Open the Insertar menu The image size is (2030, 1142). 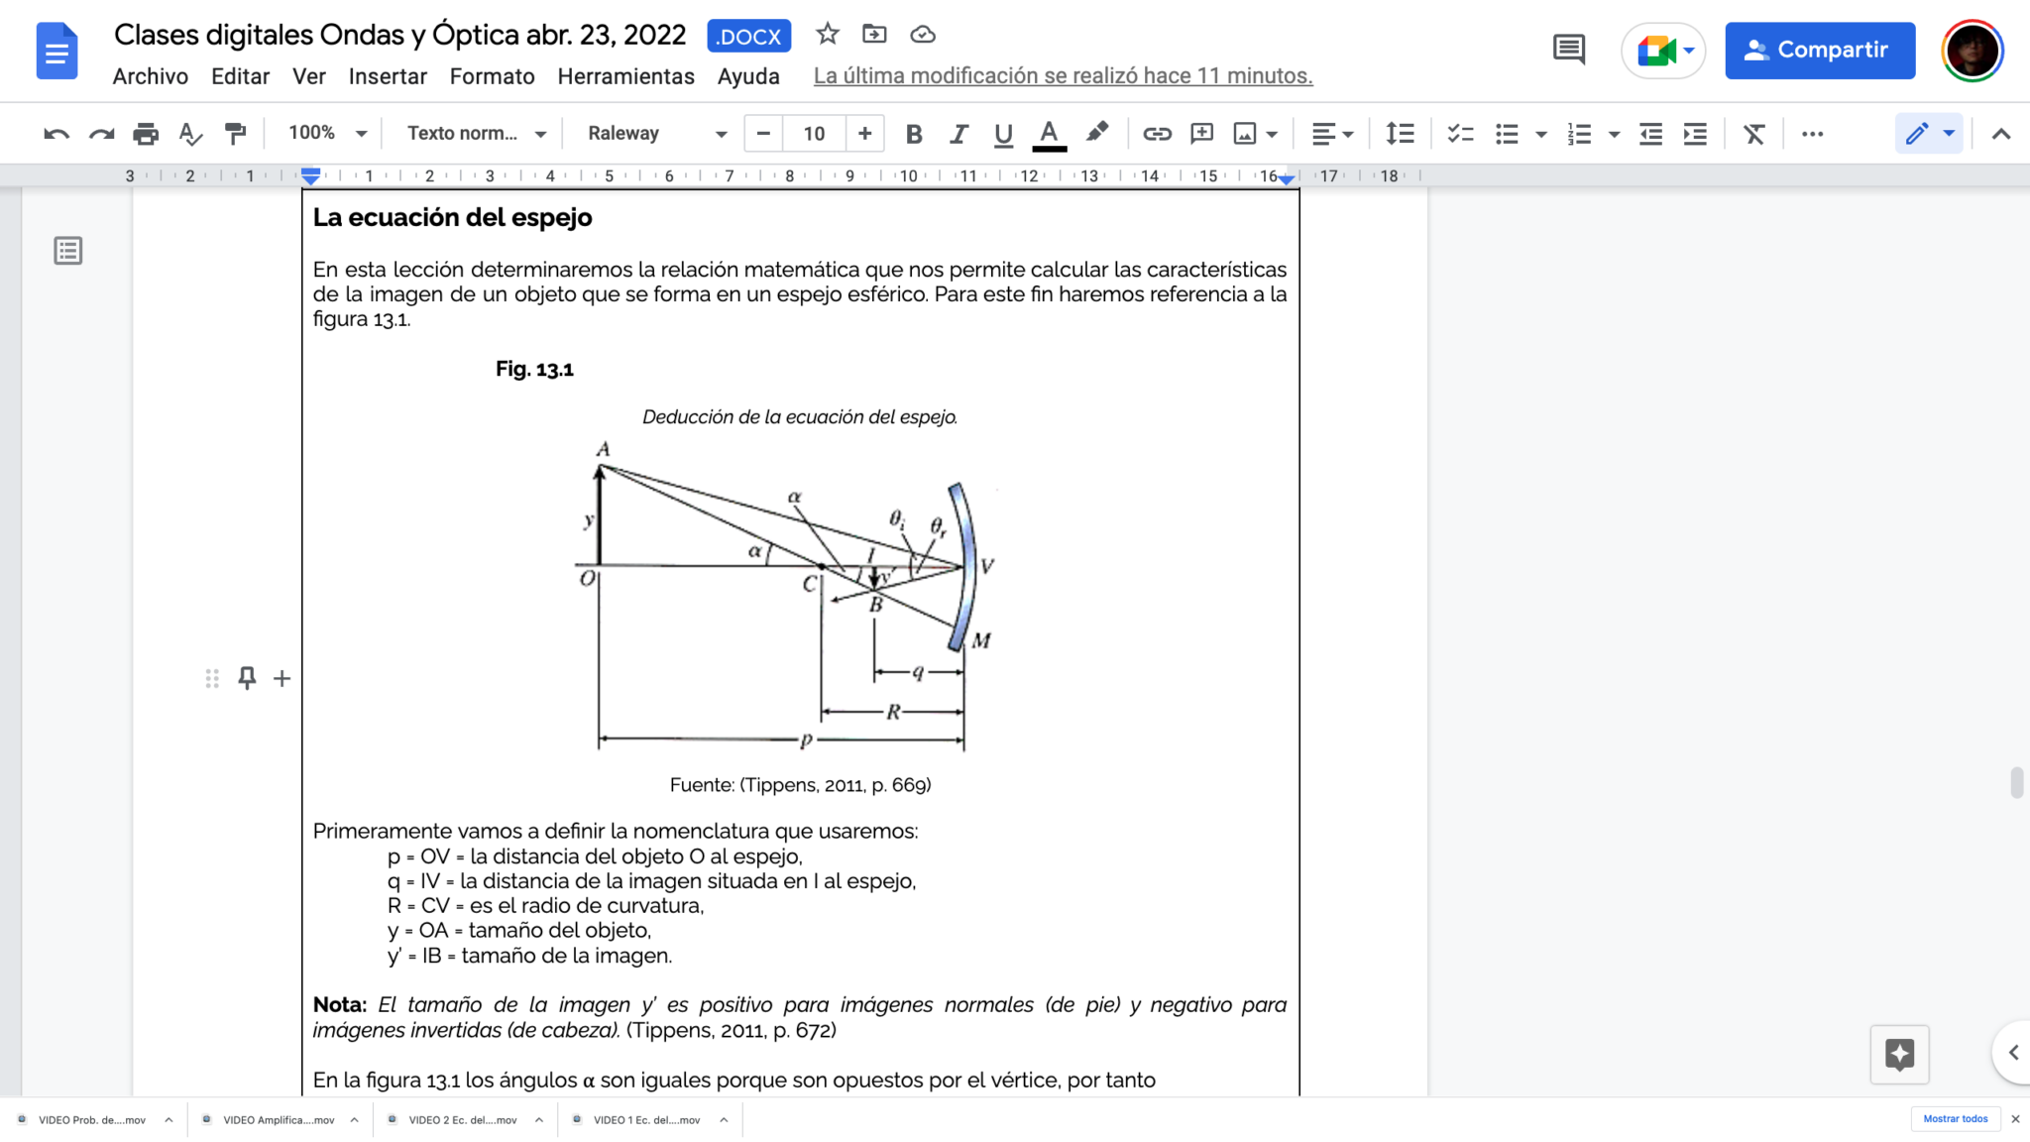(x=388, y=76)
